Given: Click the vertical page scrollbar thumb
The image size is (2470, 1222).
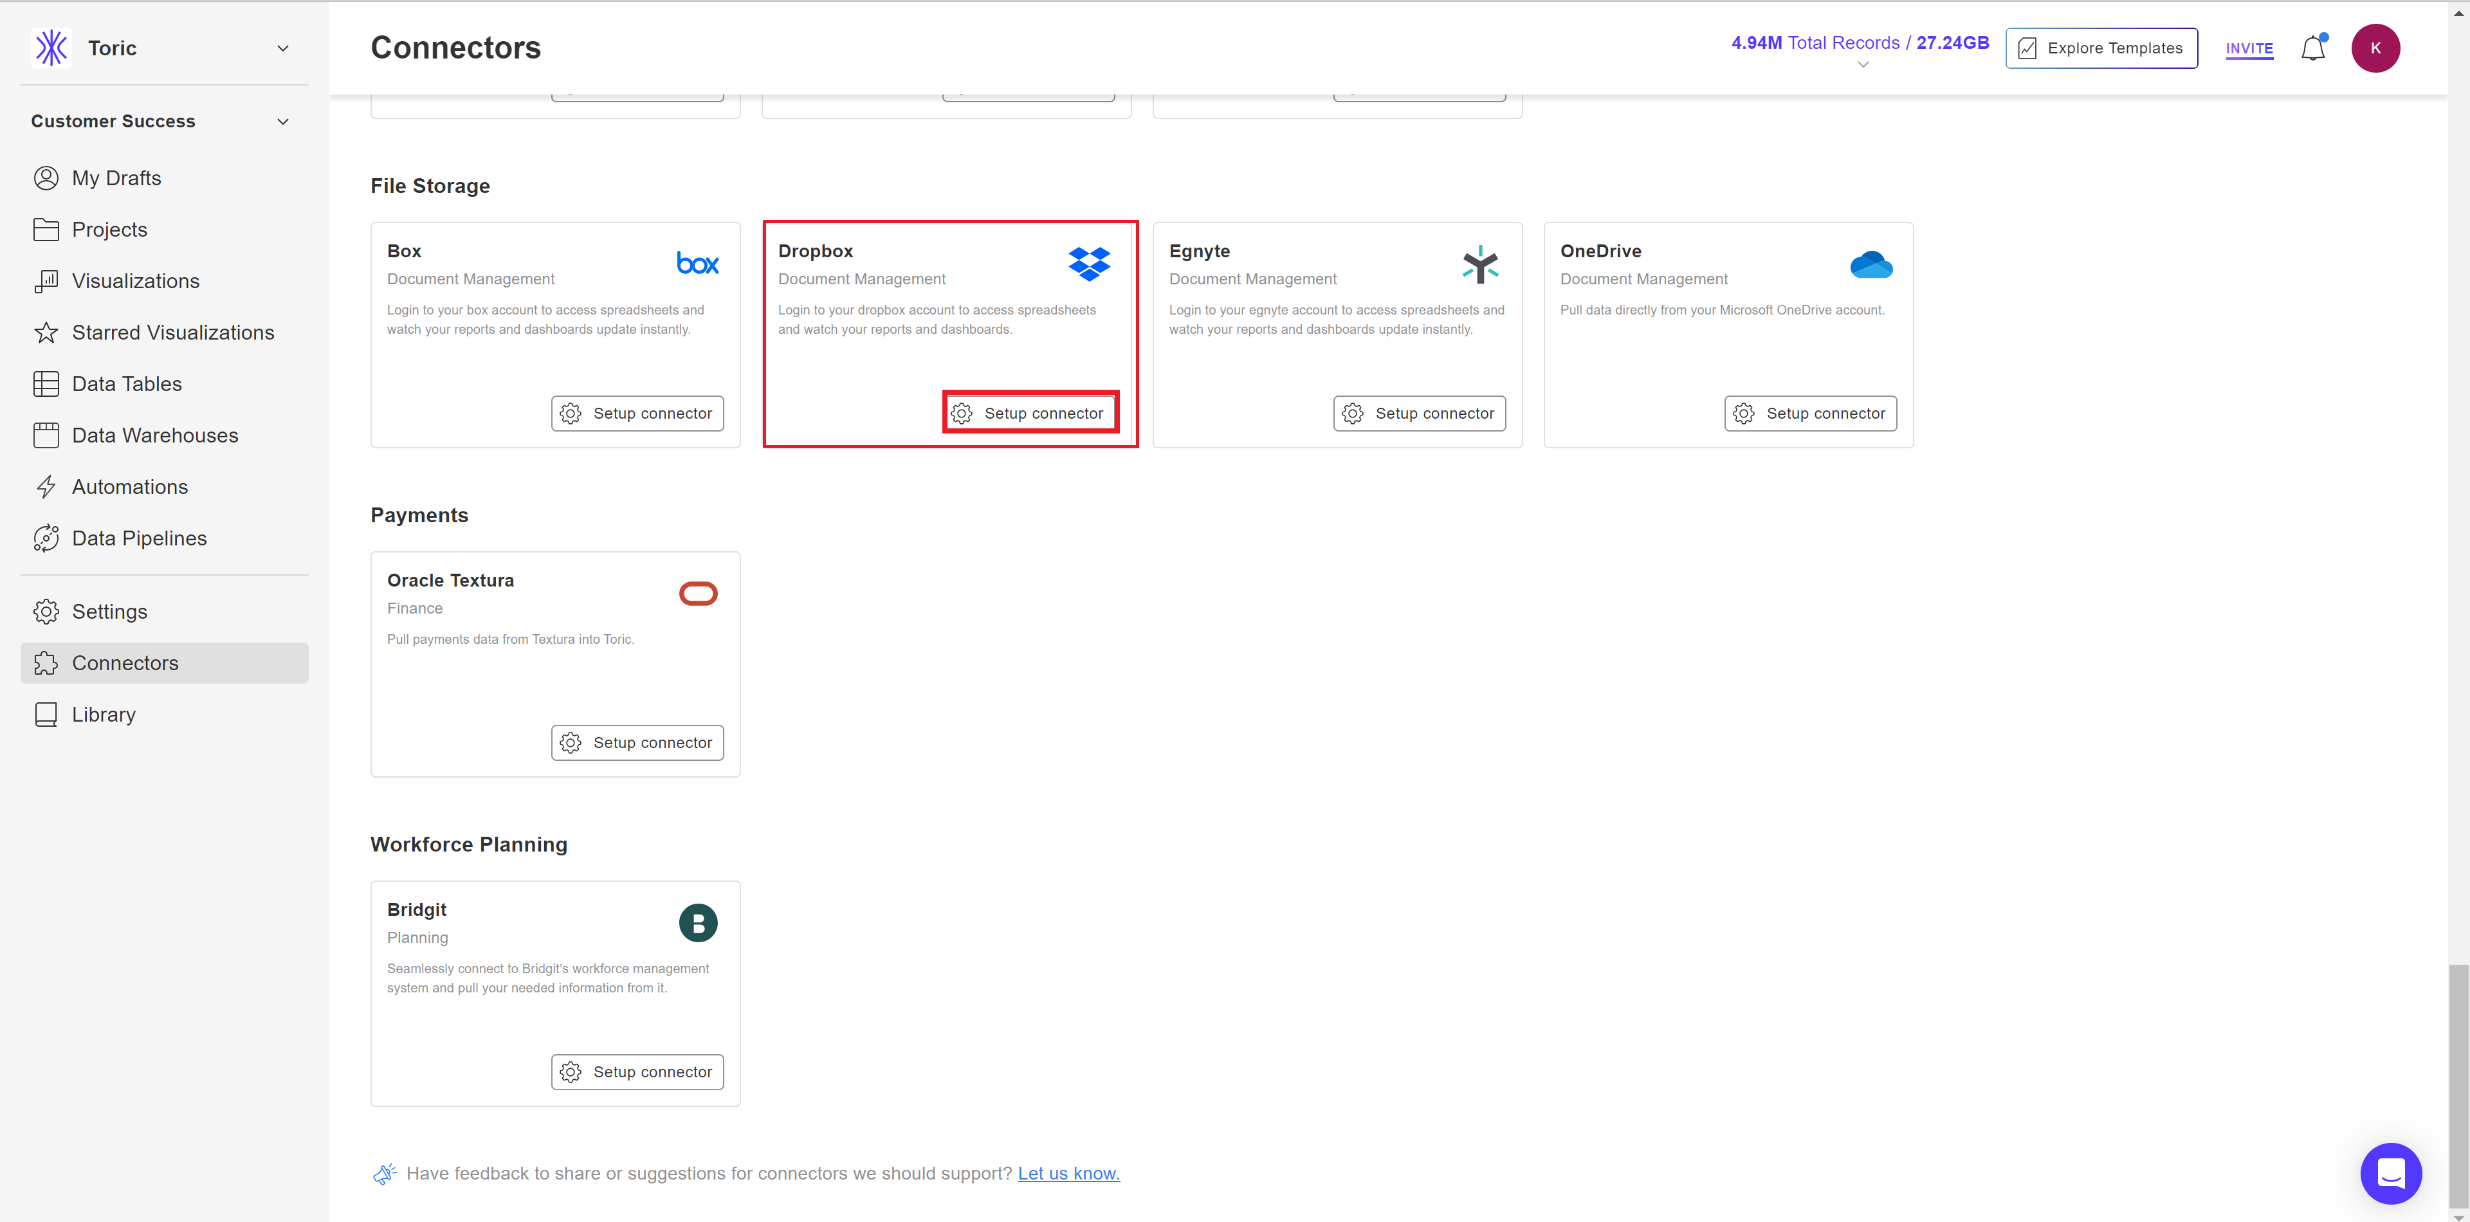Looking at the screenshot, I should 2458,1086.
